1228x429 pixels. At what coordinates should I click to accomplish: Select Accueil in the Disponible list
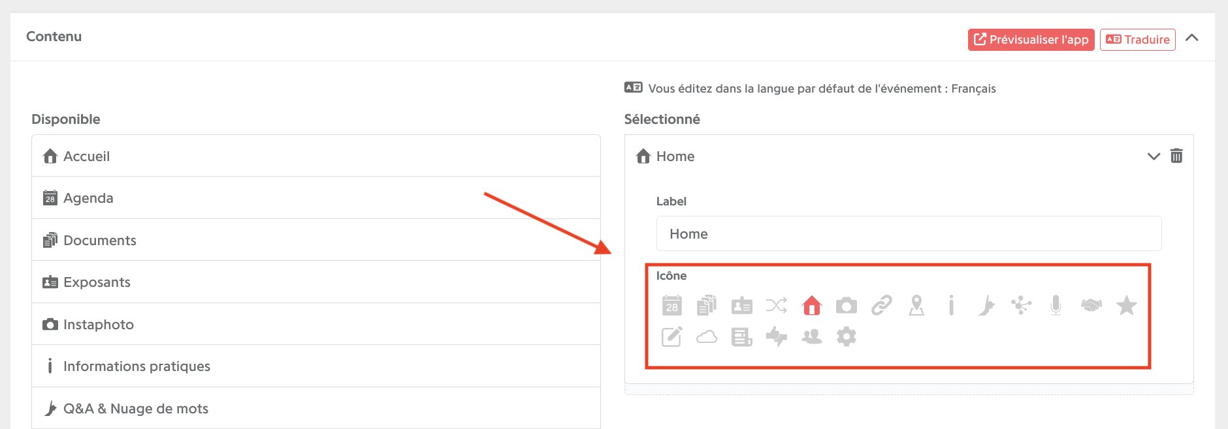316,156
